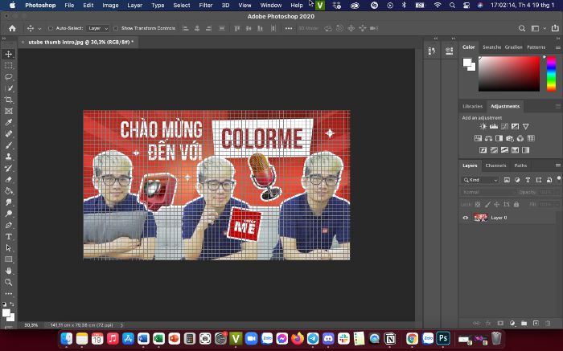The width and height of the screenshot is (563, 351).
Task: Open more align options (three dots)
Action: pos(288,28)
